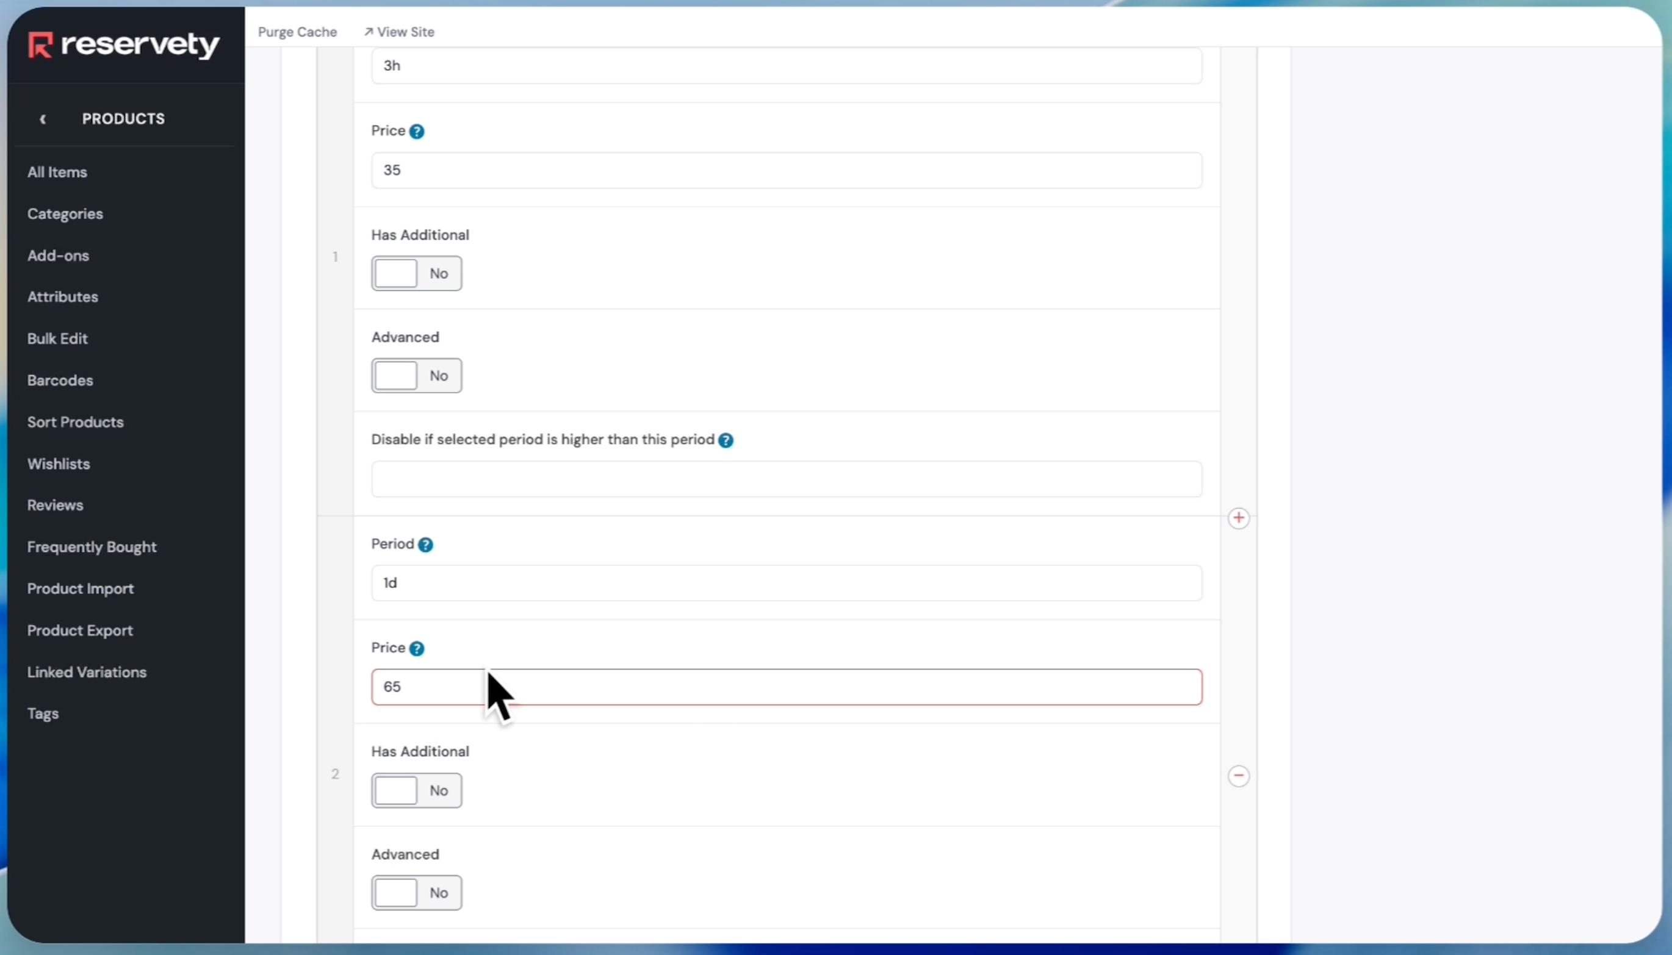Click the Price field containing 65

786,687
